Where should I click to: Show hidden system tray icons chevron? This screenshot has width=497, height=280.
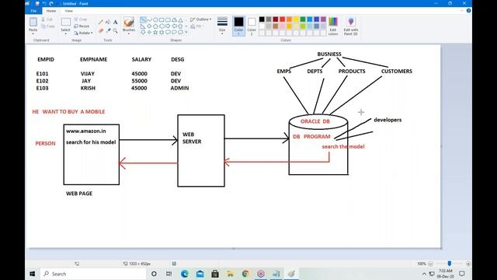(424, 274)
